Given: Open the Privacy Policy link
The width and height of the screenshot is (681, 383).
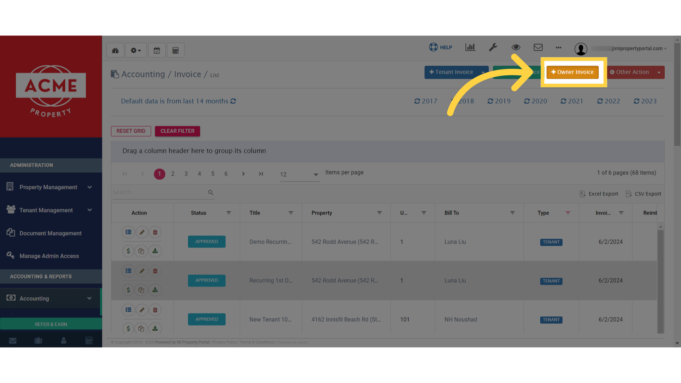Looking at the screenshot, I should pos(225,342).
